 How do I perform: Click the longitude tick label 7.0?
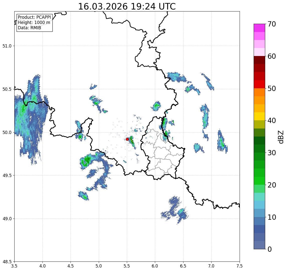(211, 266)
